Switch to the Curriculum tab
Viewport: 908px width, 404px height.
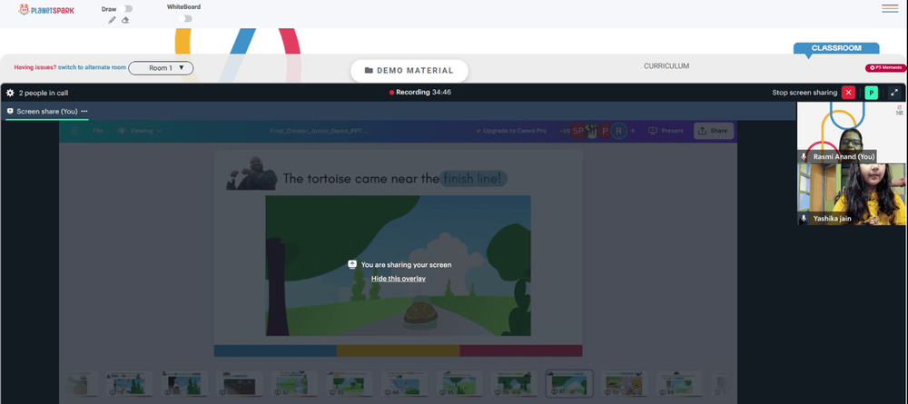pyautogui.click(x=666, y=66)
